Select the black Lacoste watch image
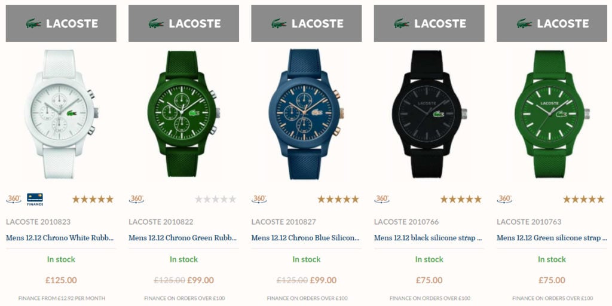 coord(429,114)
